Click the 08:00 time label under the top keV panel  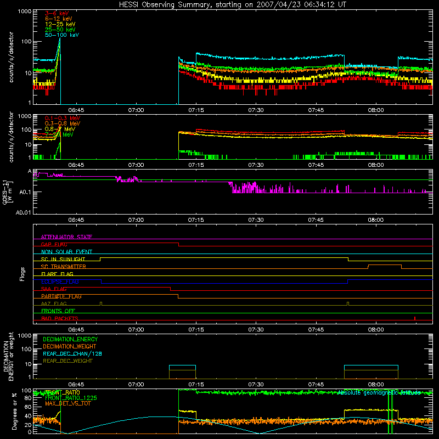tap(376, 110)
